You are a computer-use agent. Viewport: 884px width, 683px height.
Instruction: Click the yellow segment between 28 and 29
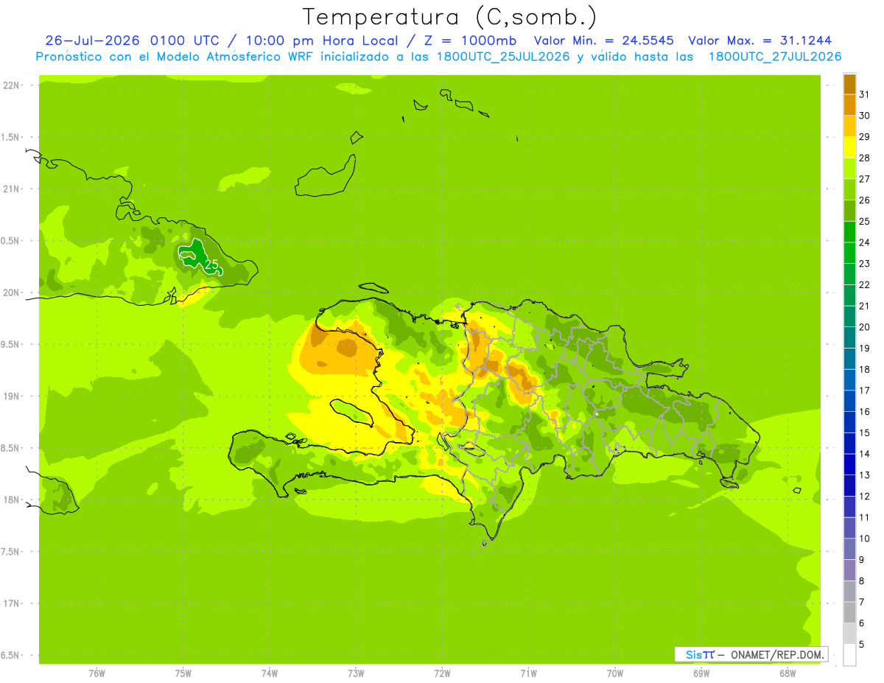pos(849,147)
